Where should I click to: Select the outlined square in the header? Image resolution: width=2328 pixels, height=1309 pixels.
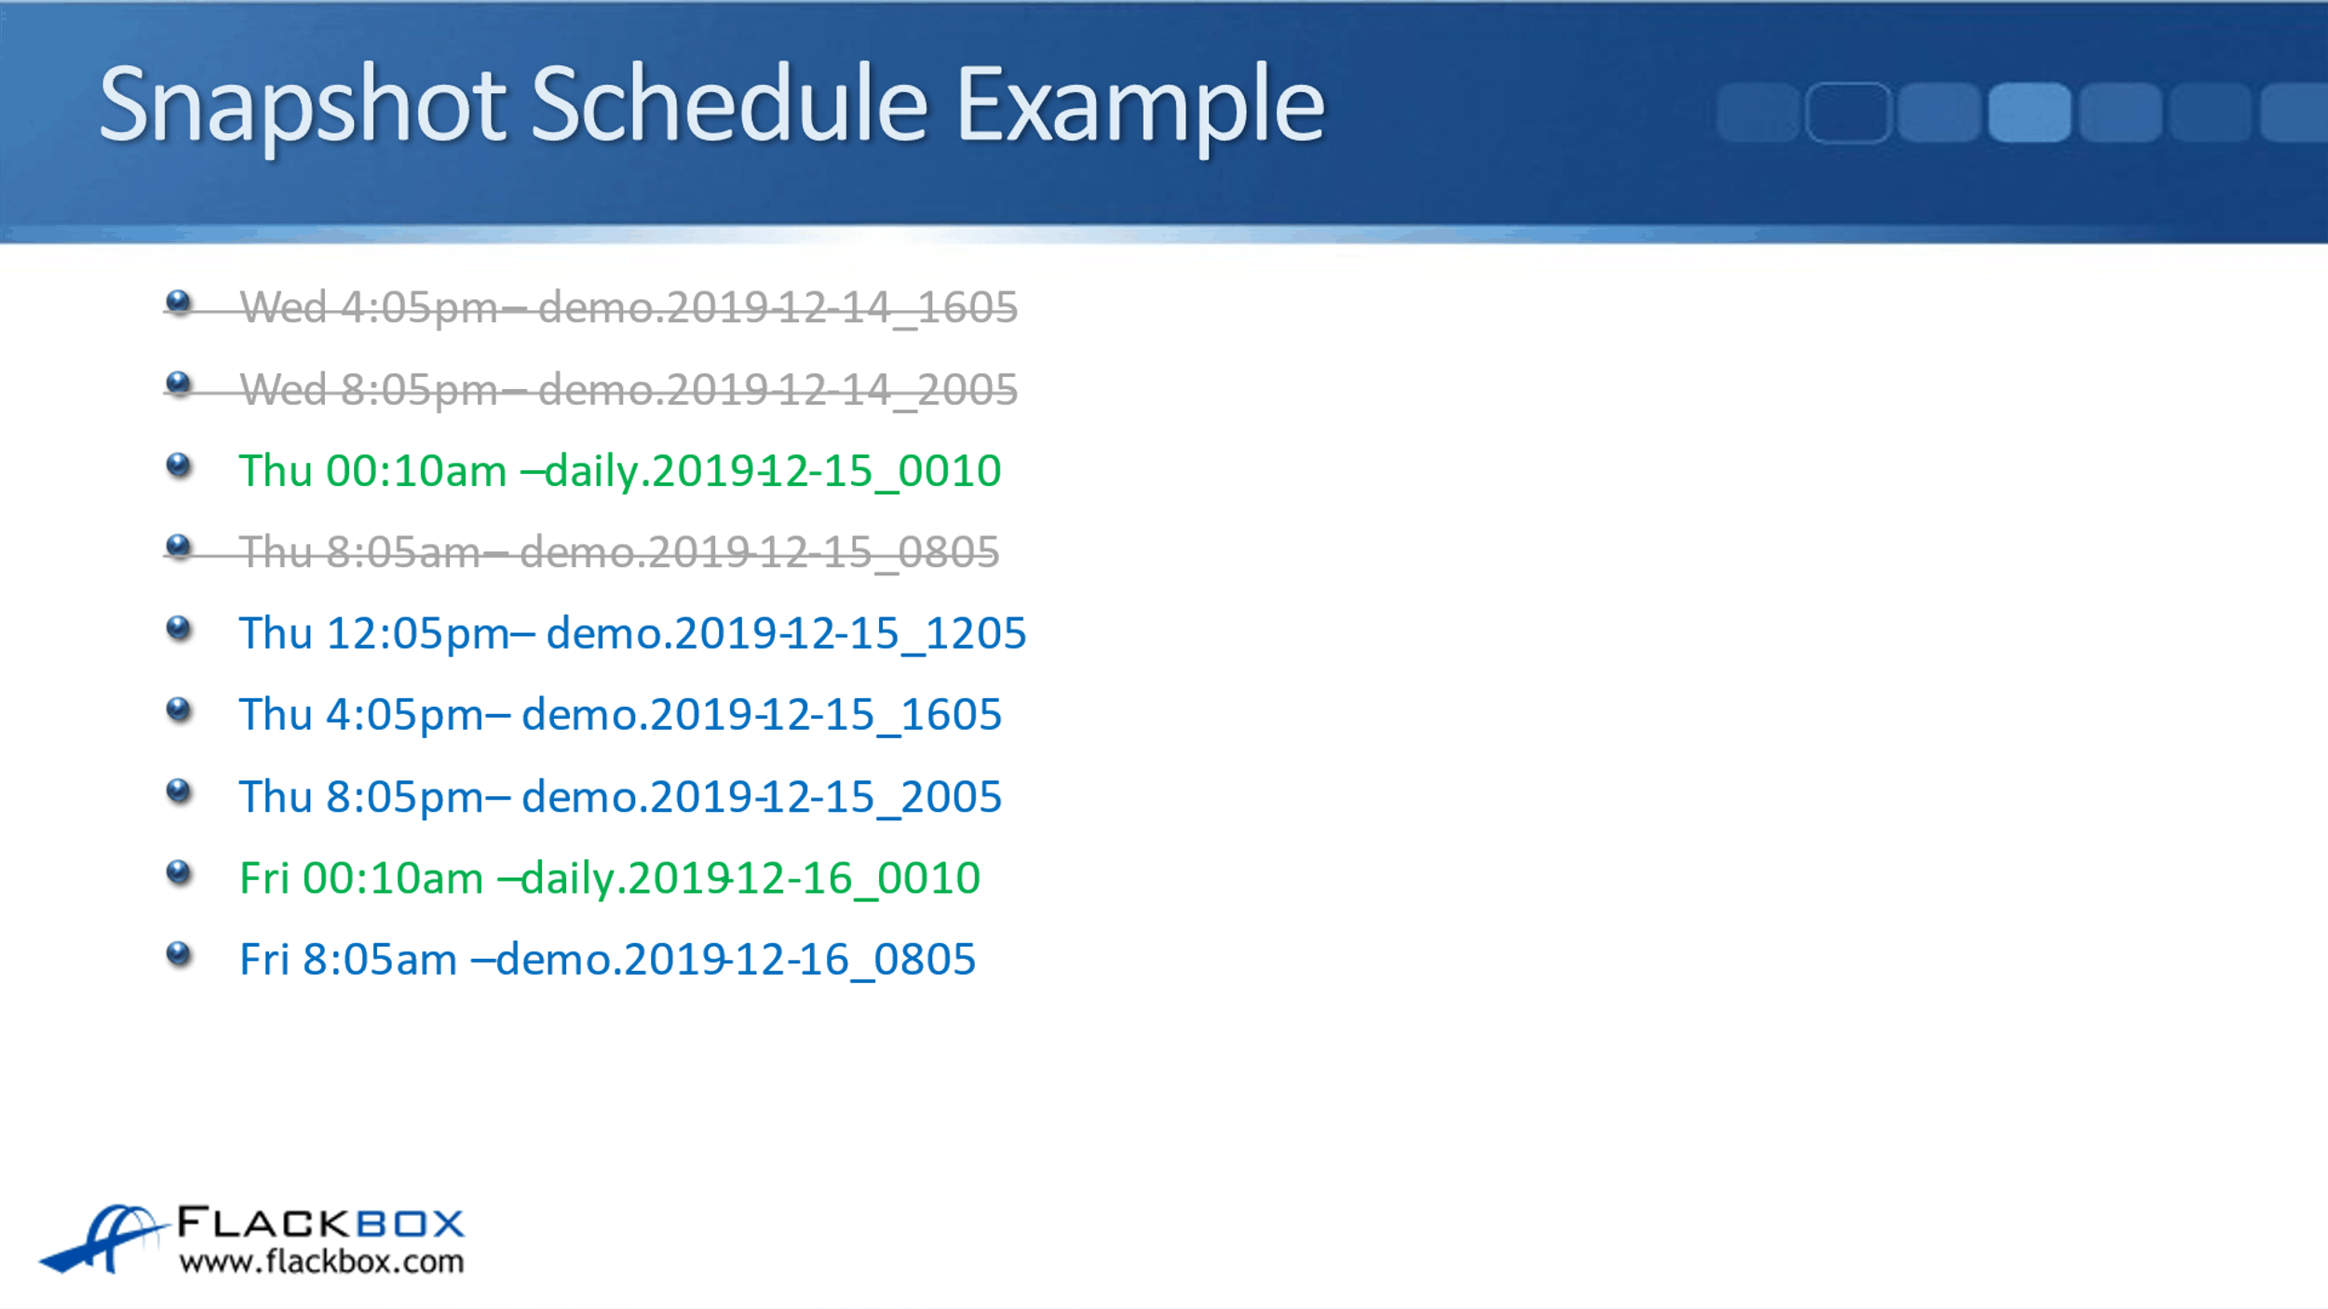click(1848, 113)
